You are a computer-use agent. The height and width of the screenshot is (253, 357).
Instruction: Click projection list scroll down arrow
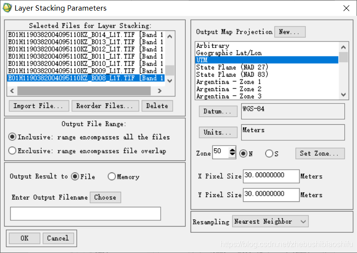coord(343,94)
